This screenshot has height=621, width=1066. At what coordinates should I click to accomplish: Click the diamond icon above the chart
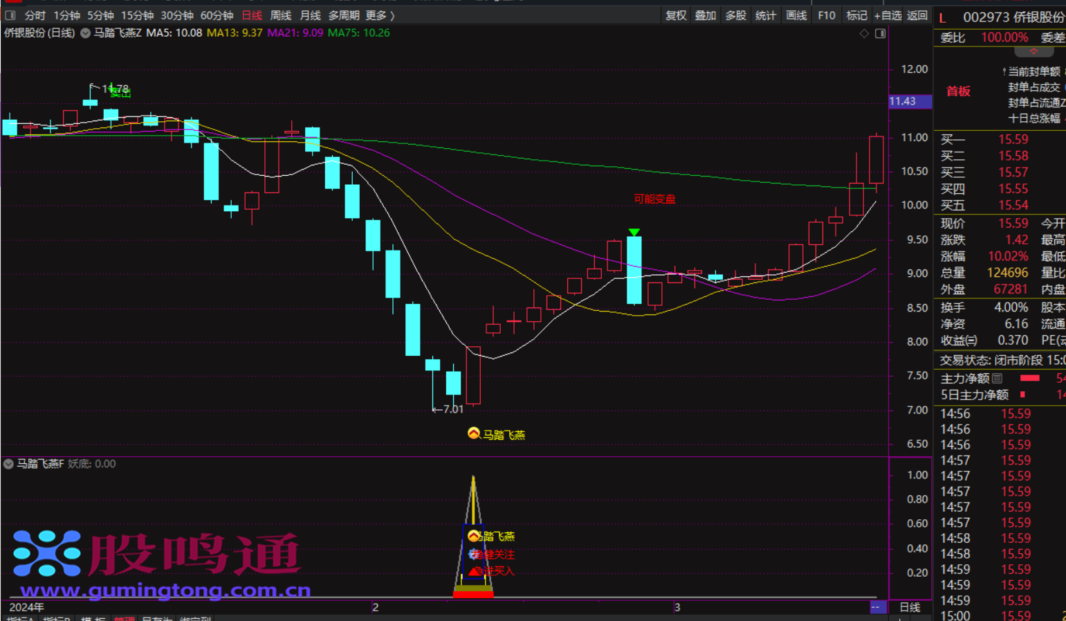[864, 33]
